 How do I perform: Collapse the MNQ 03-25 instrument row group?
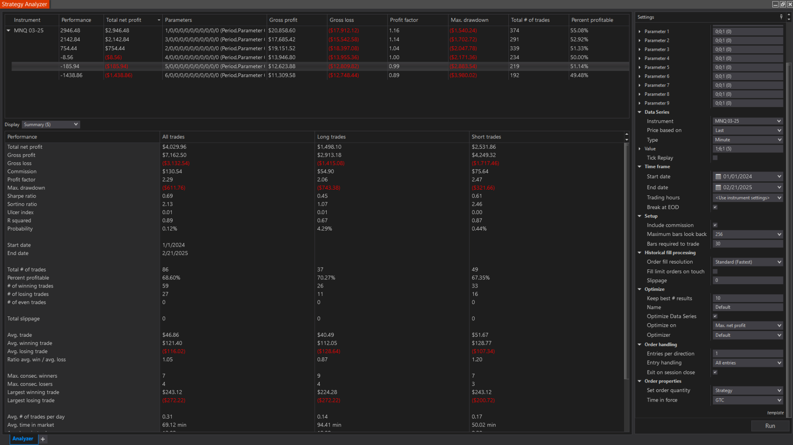[8, 31]
